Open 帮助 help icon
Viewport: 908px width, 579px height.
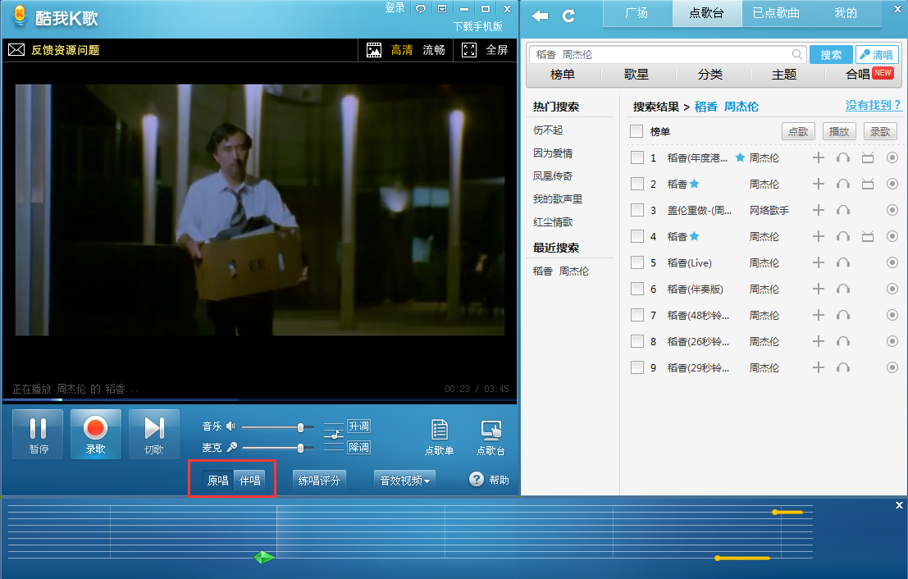[x=476, y=480]
